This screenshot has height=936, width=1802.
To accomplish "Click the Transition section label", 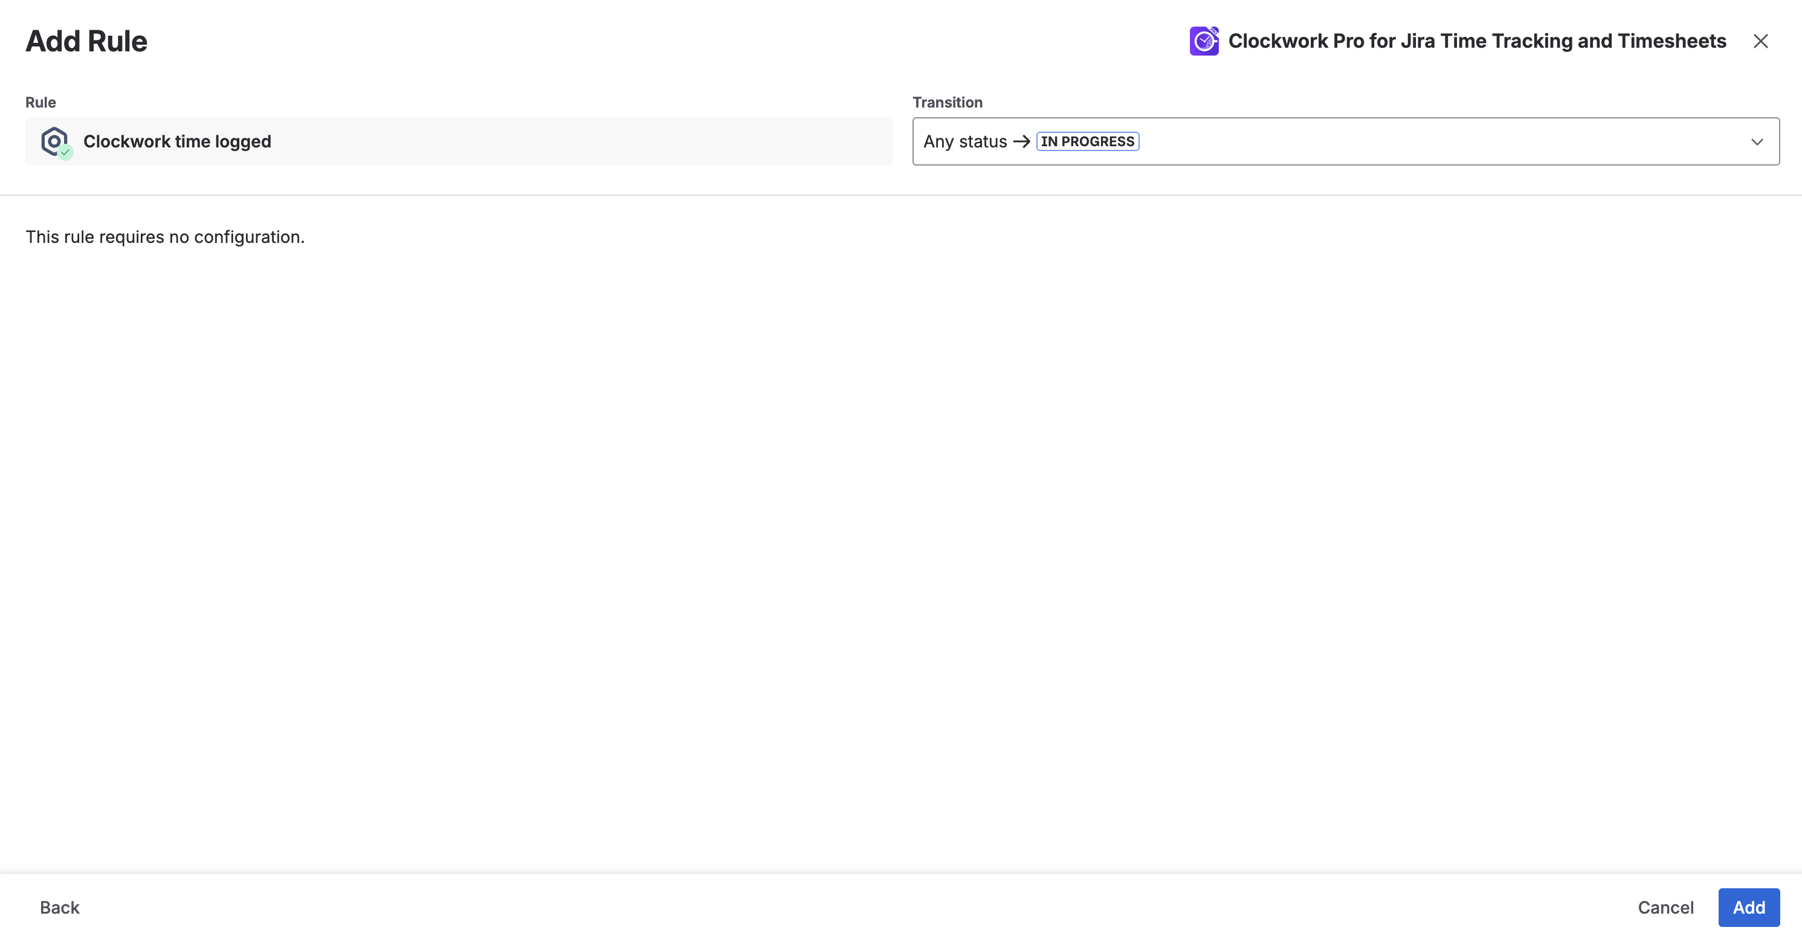I will click(946, 102).
